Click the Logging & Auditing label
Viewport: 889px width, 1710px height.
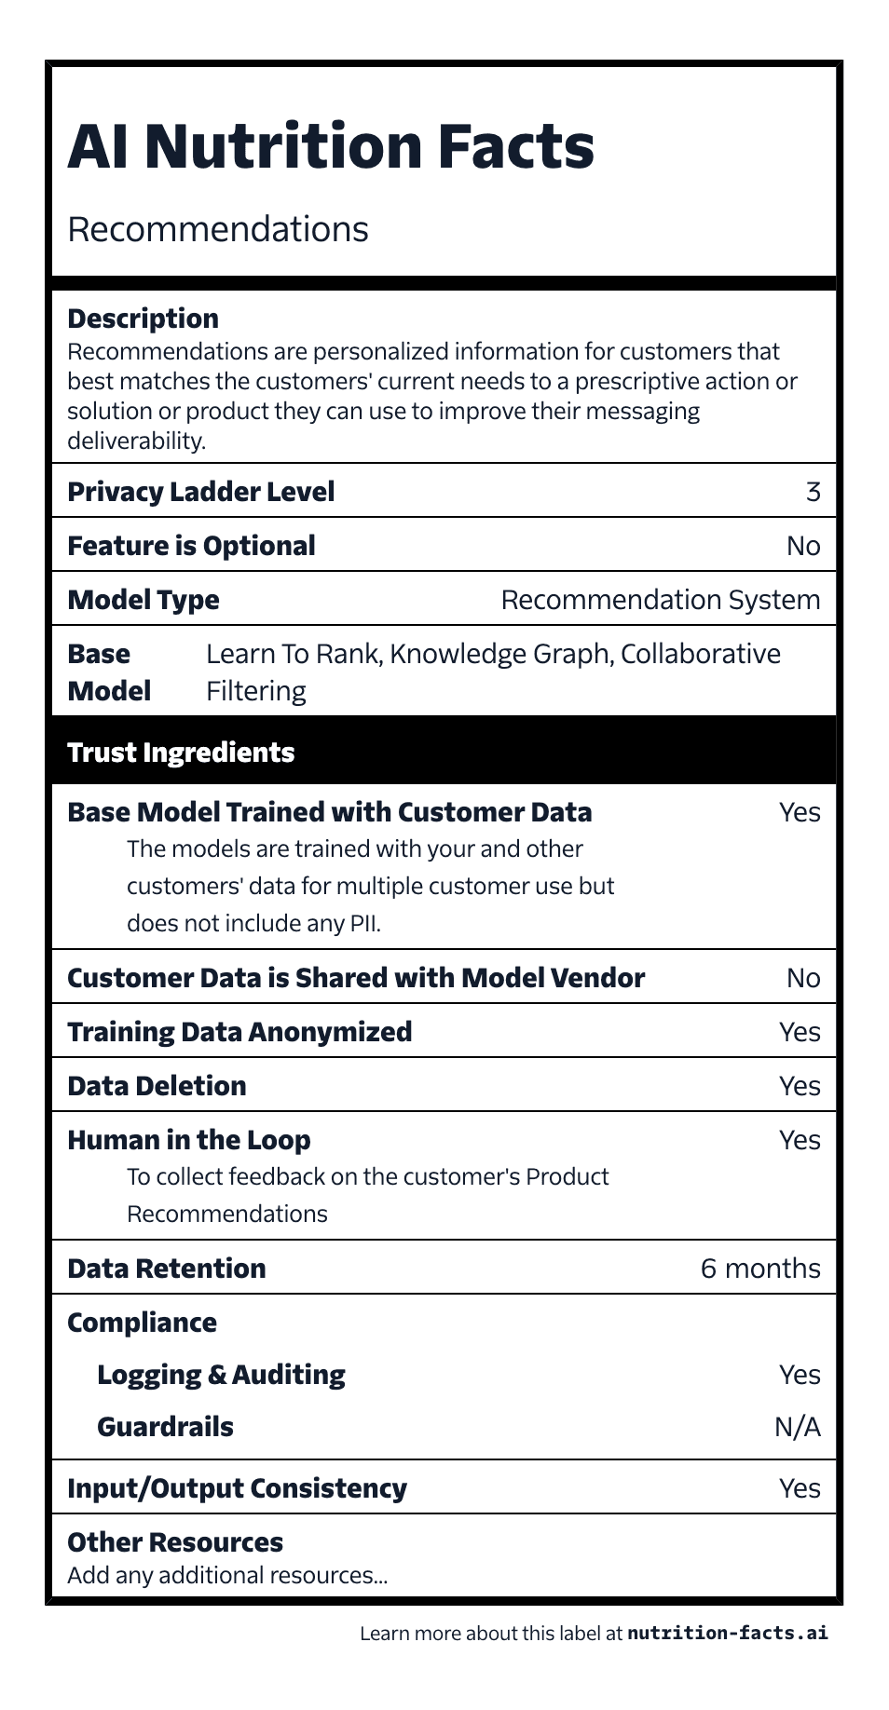[x=221, y=1375]
